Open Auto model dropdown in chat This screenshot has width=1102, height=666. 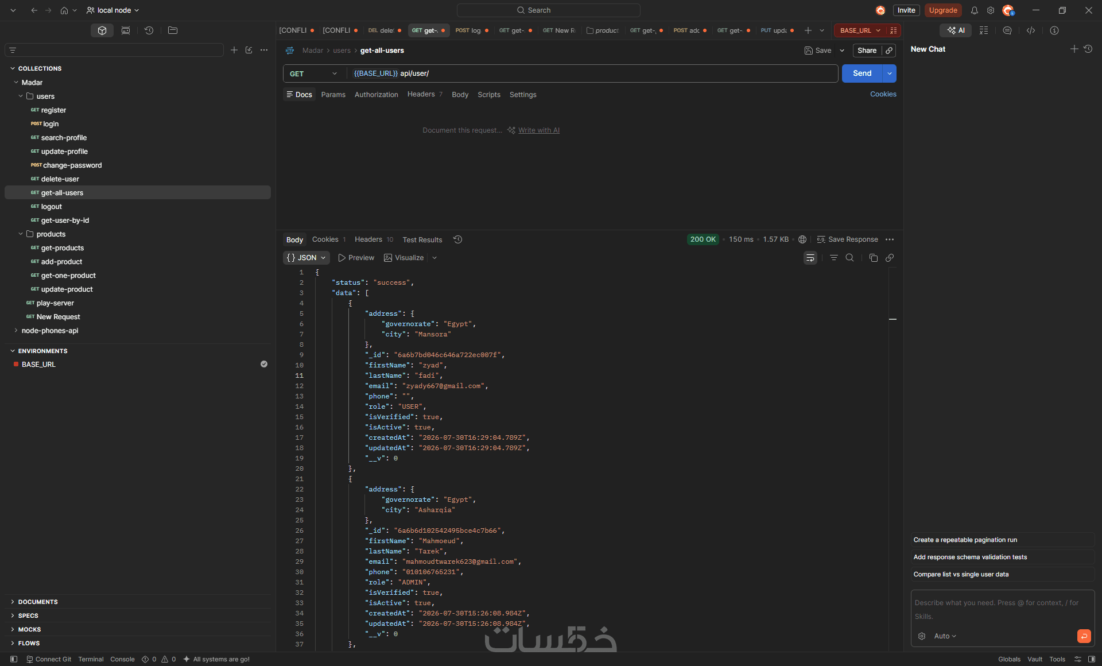(945, 636)
